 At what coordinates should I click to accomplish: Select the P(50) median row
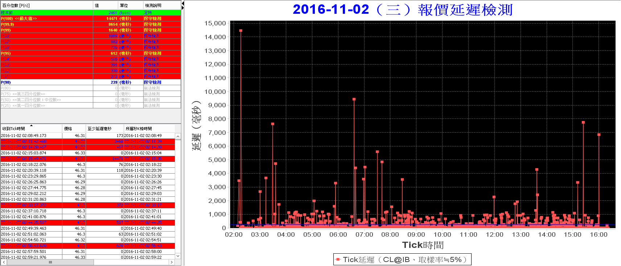click(x=91, y=100)
